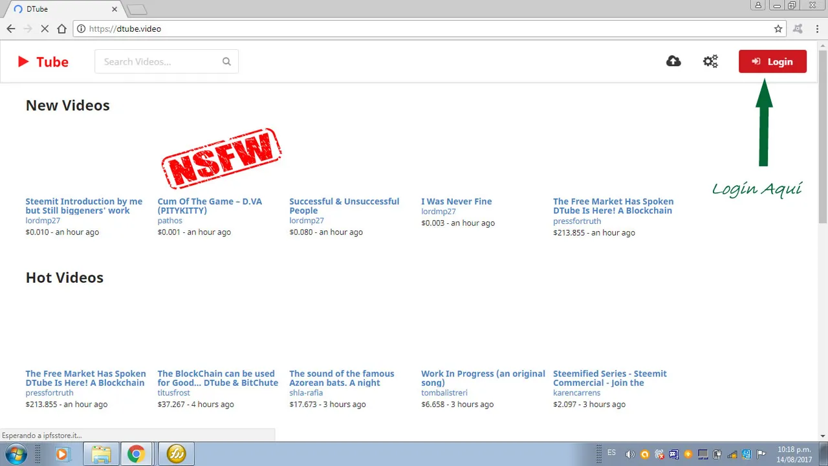Click the search magnifier icon
This screenshot has width=828, height=466.
click(x=226, y=61)
